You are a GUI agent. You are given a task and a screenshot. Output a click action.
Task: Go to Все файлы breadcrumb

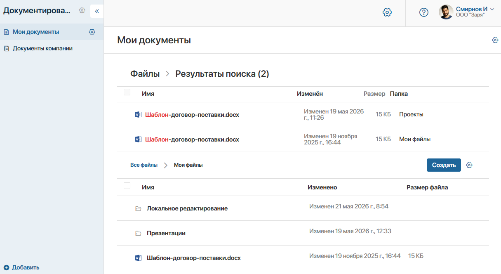[x=144, y=165]
